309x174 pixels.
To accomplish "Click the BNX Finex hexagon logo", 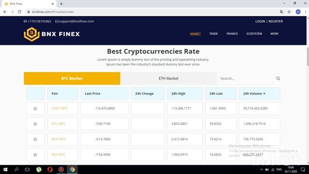I will tap(32, 34).
